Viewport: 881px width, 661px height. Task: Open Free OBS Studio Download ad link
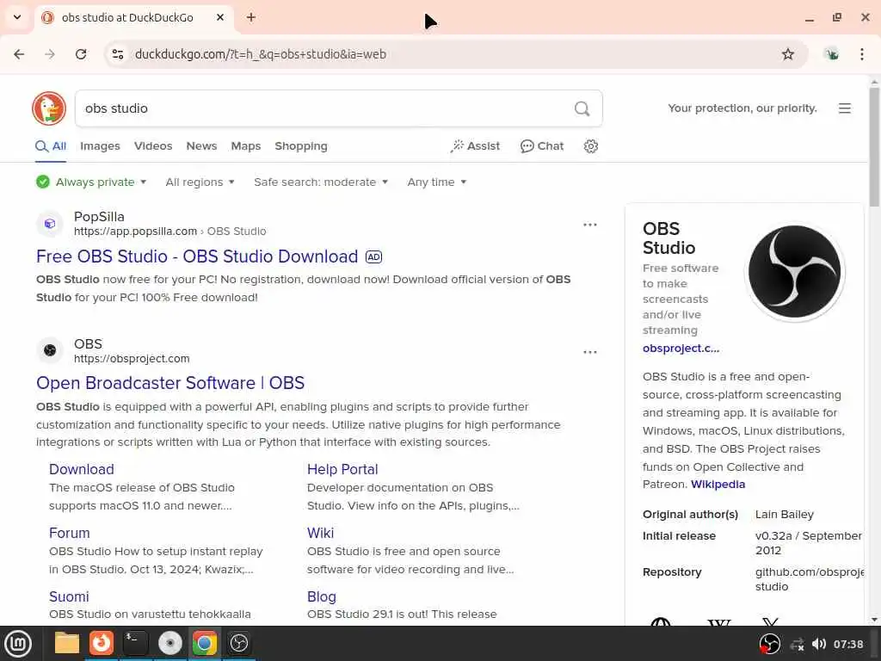(197, 256)
